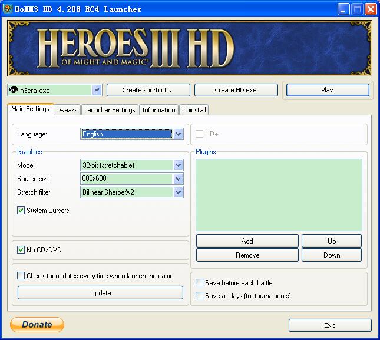Open the Uninstall tab
380x340 pixels.
(194, 110)
